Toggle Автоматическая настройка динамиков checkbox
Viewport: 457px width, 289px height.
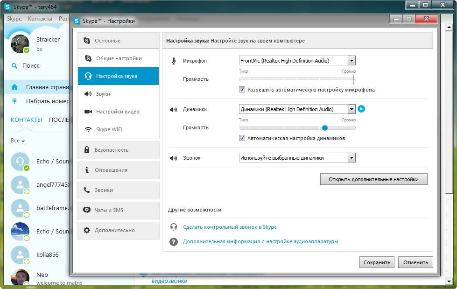coord(242,138)
